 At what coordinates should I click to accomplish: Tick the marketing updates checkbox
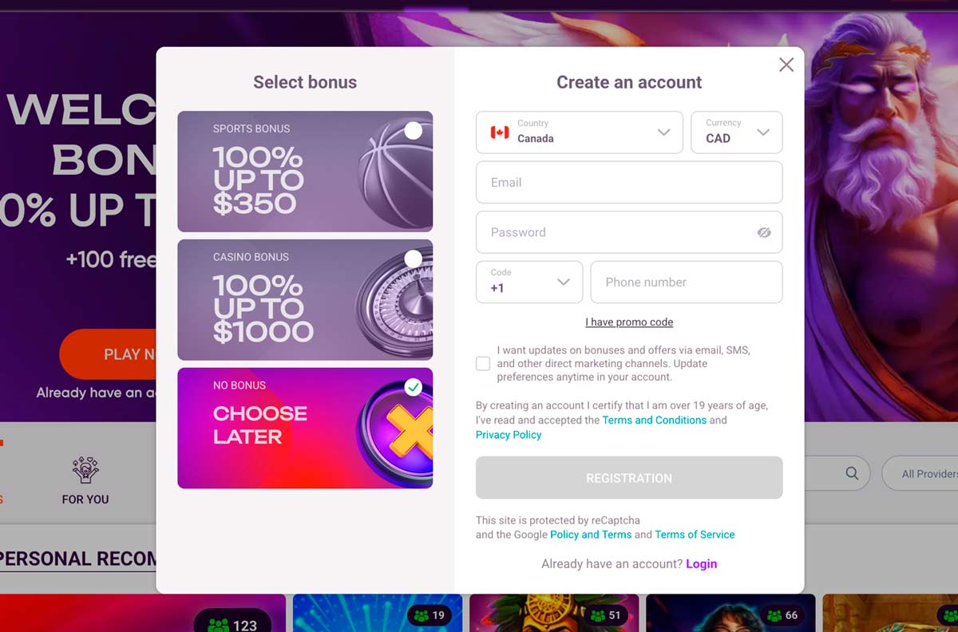point(483,364)
